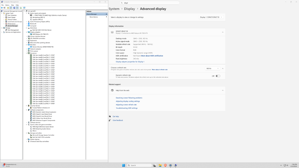Click the Network adapters category icon
299x168 pixels.
(x=29, y=49)
